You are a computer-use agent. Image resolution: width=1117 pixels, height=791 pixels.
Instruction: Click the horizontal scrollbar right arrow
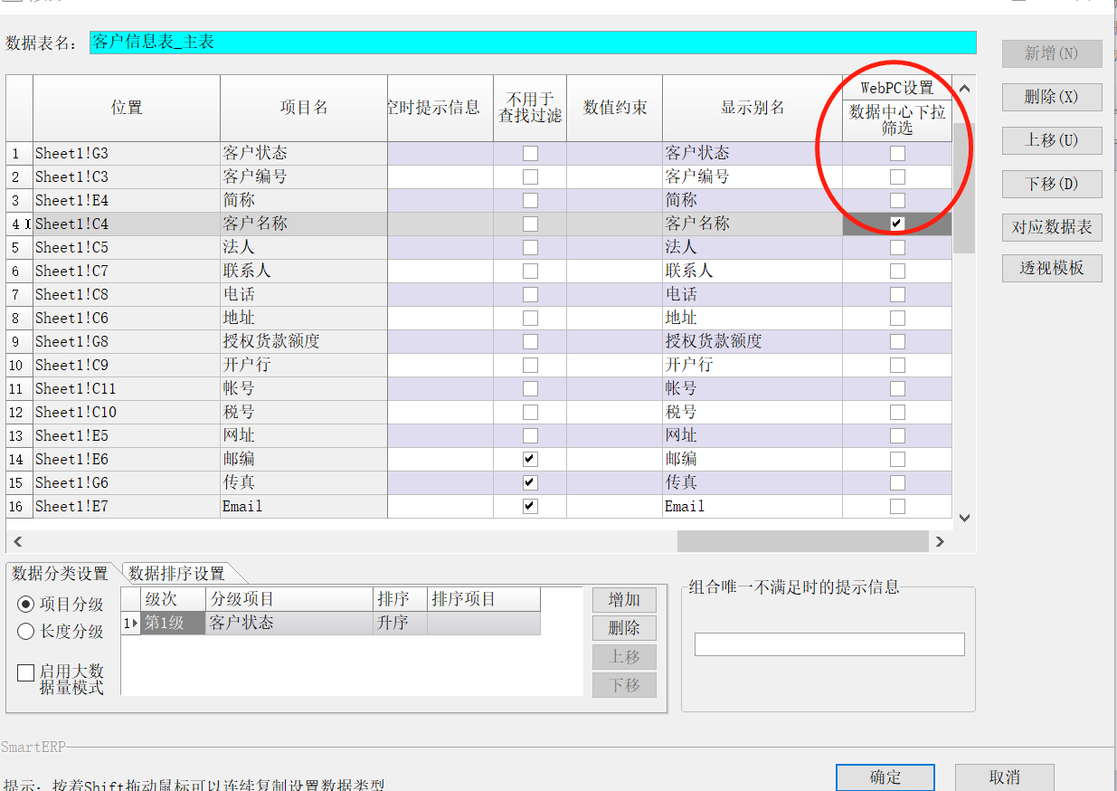point(941,541)
